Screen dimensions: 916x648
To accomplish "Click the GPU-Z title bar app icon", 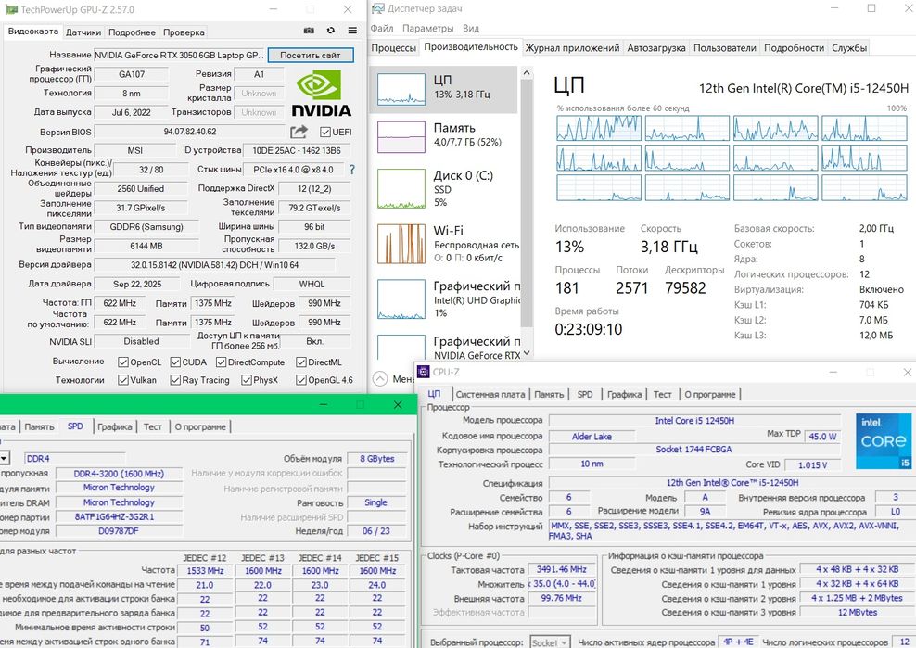I will point(11,9).
